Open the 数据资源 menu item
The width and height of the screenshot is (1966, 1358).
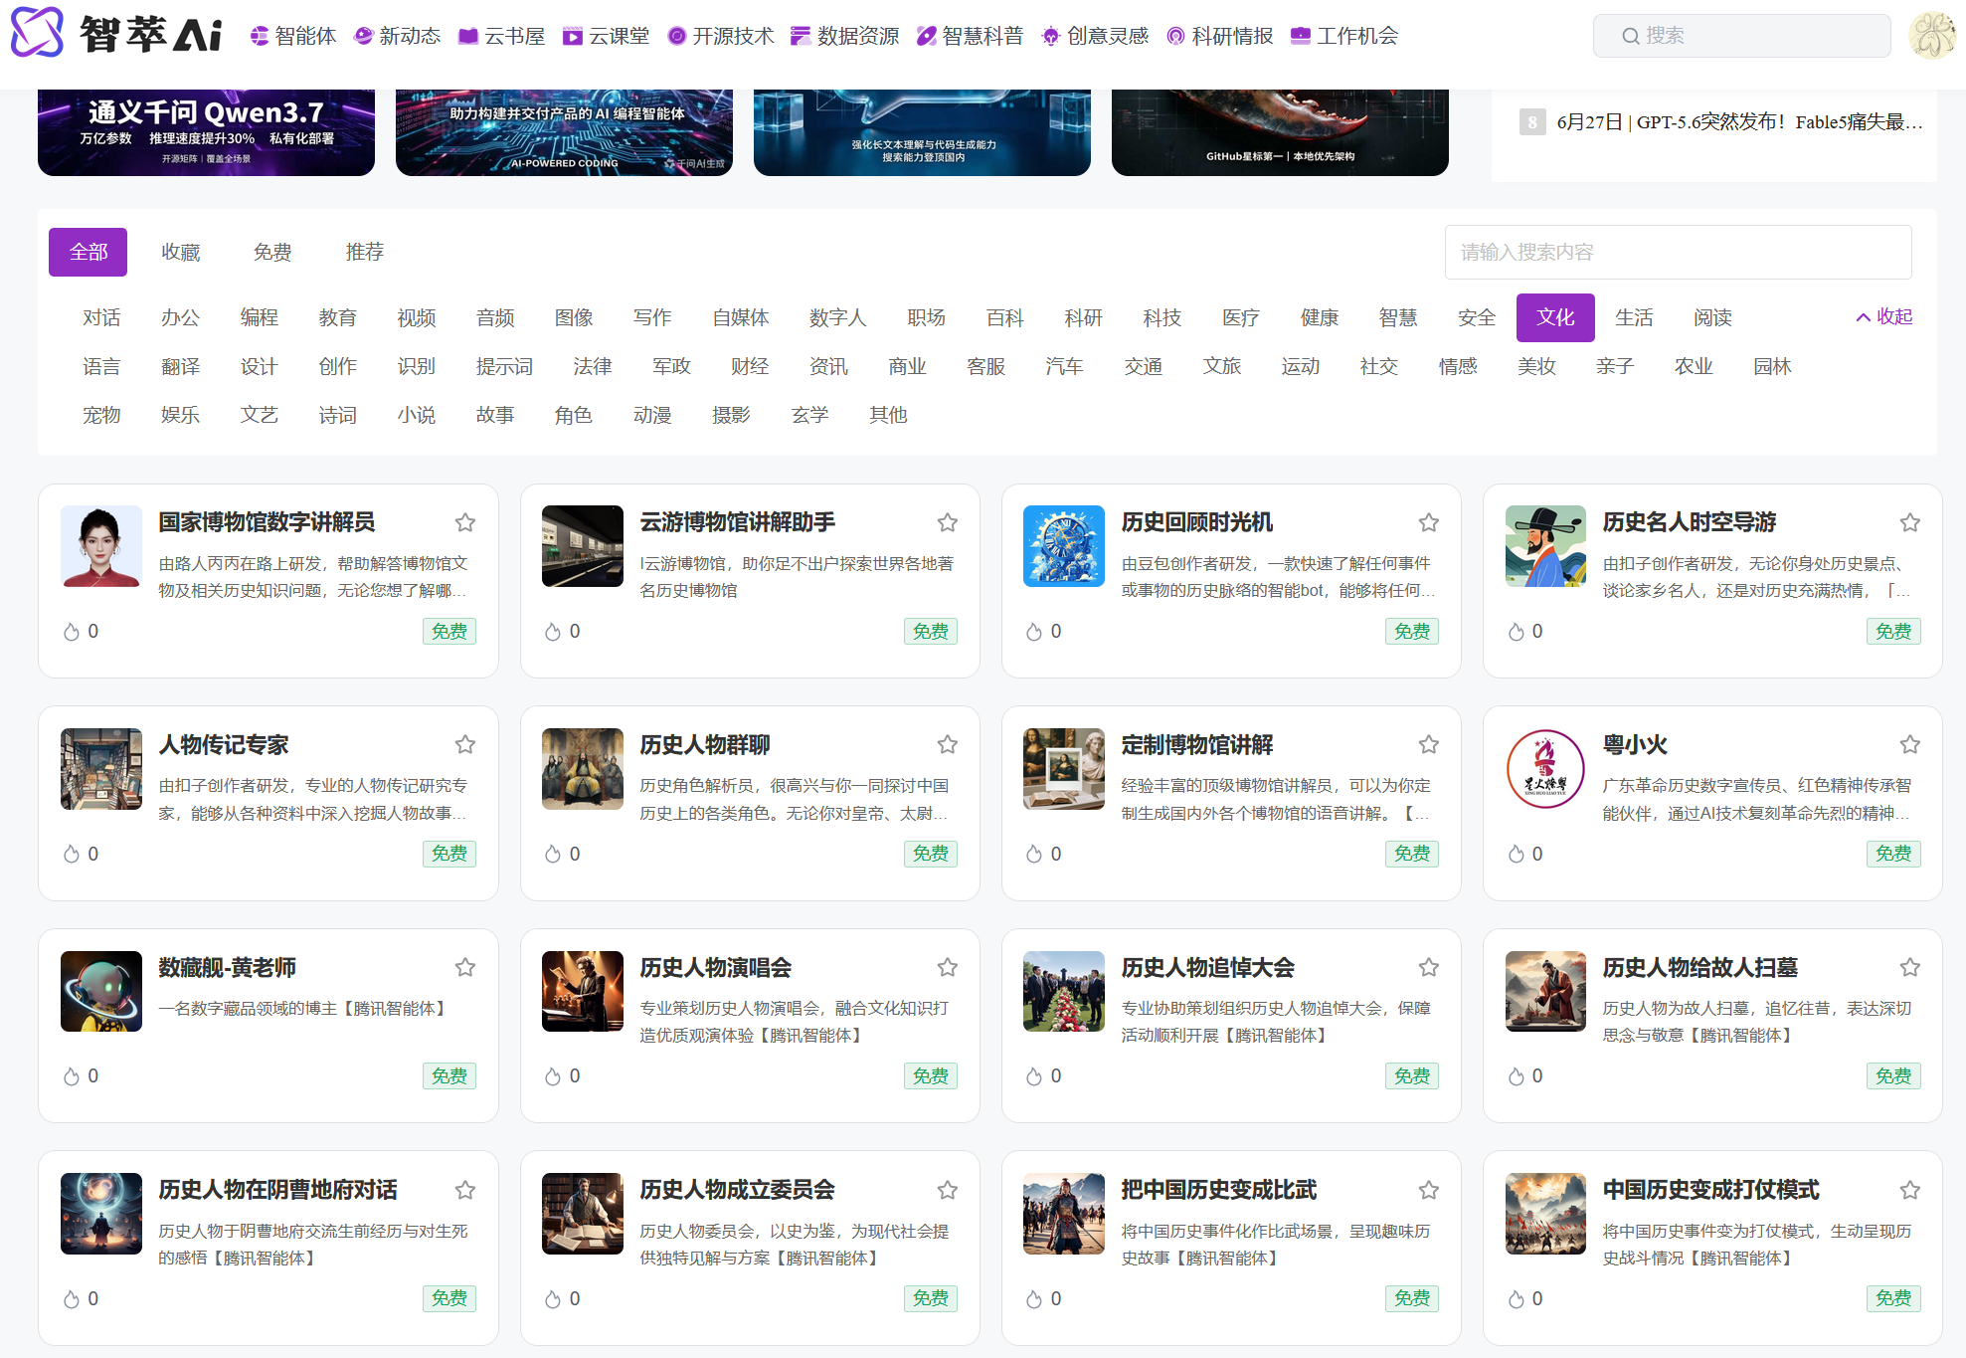pos(845,36)
